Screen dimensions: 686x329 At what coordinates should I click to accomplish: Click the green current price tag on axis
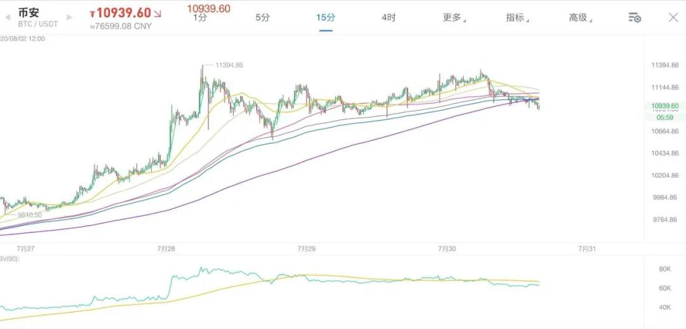[665, 106]
